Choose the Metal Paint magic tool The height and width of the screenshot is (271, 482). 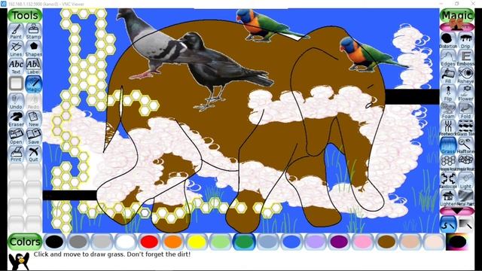pyautogui.click(x=465, y=198)
